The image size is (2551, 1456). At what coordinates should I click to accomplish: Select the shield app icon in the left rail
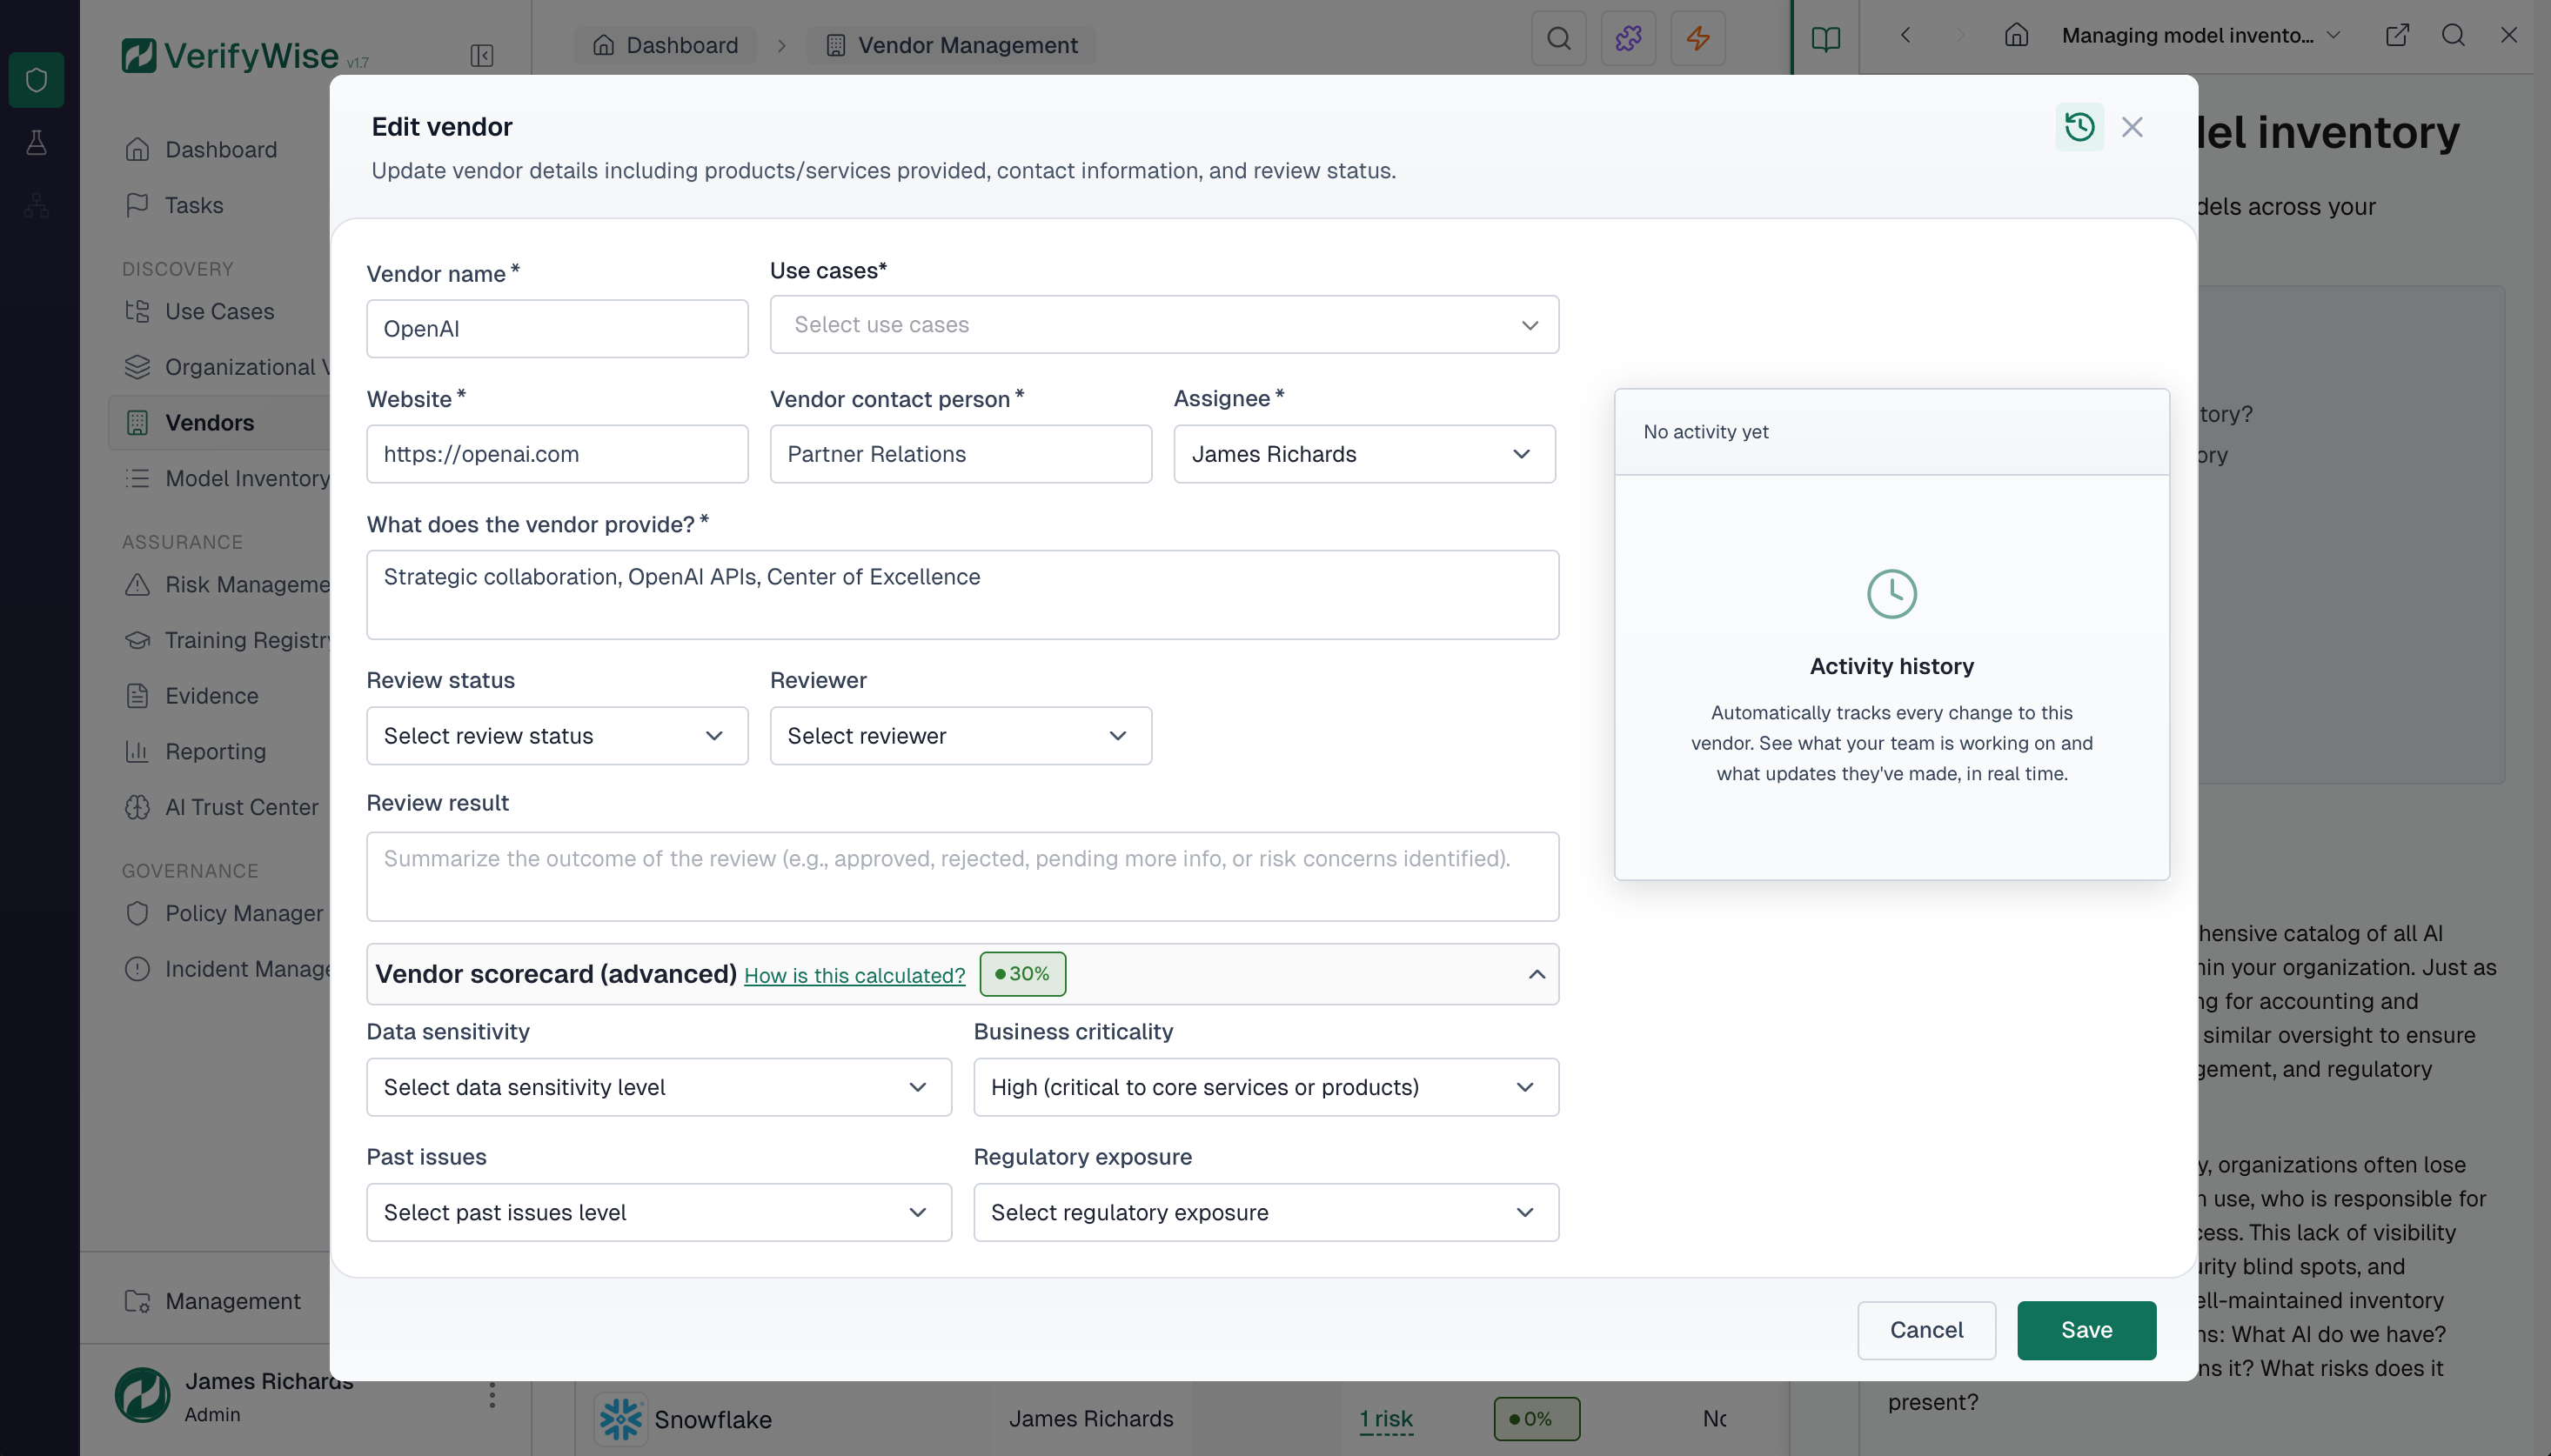tap(37, 80)
